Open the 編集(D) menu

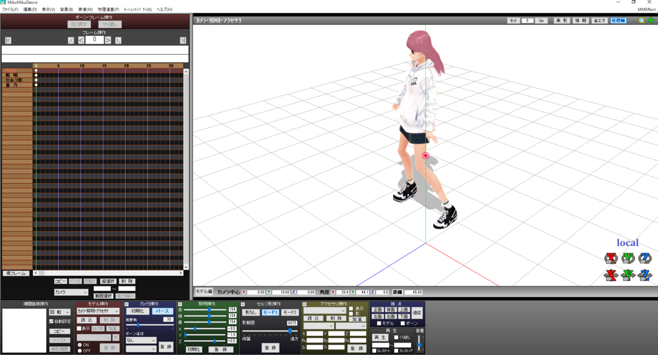(x=30, y=9)
